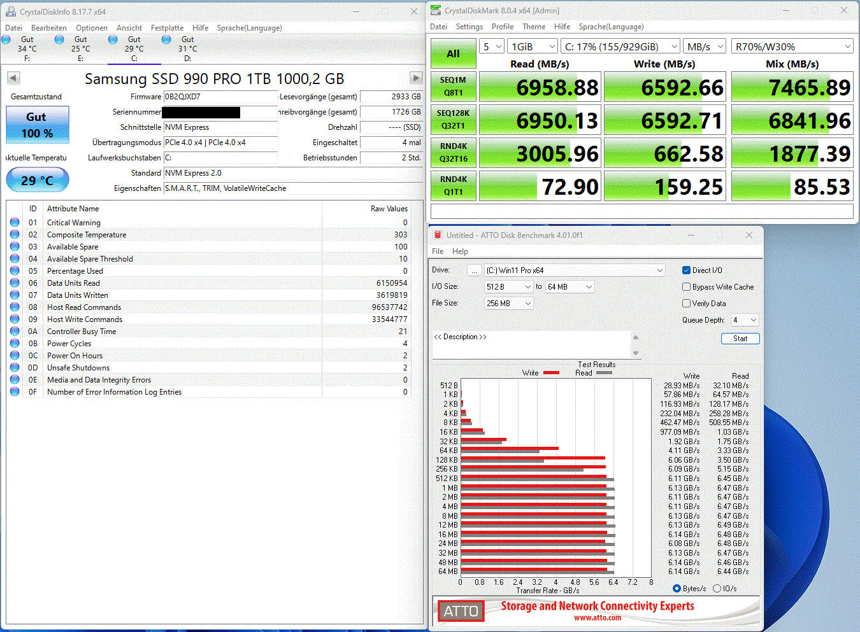Viewport: 860px width, 632px height.
Task: Open File Size dropdown 256 MB
Action: coord(508,304)
